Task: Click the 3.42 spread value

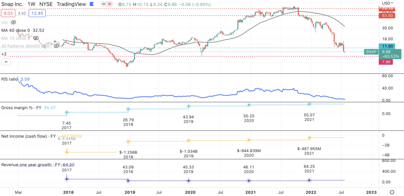Action: [22, 13]
